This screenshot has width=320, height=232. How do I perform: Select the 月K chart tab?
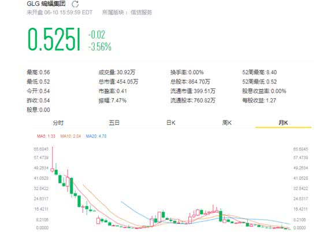click(x=283, y=123)
